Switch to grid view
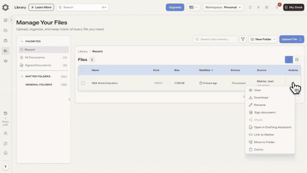The width and height of the screenshot is (307, 173). tap(297, 60)
